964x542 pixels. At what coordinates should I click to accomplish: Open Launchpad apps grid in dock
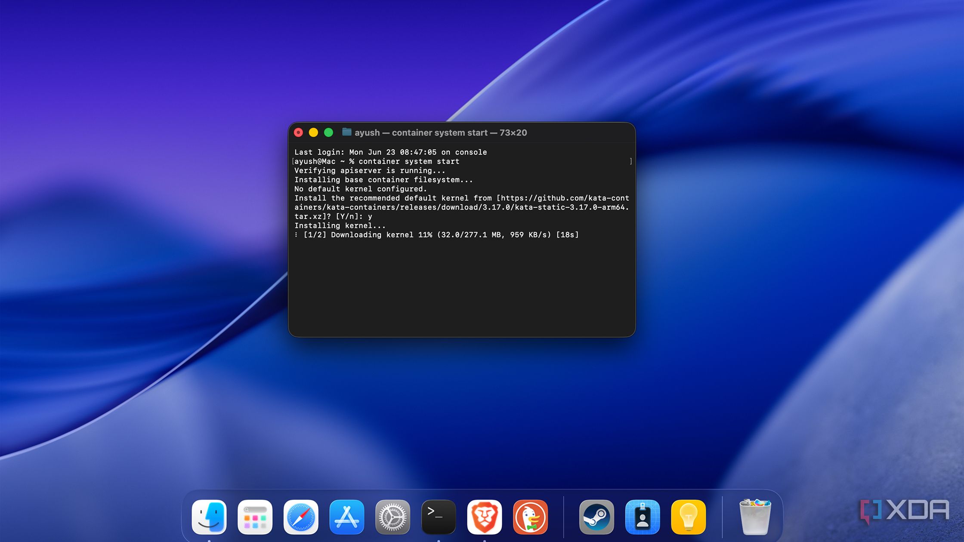coord(255,517)
